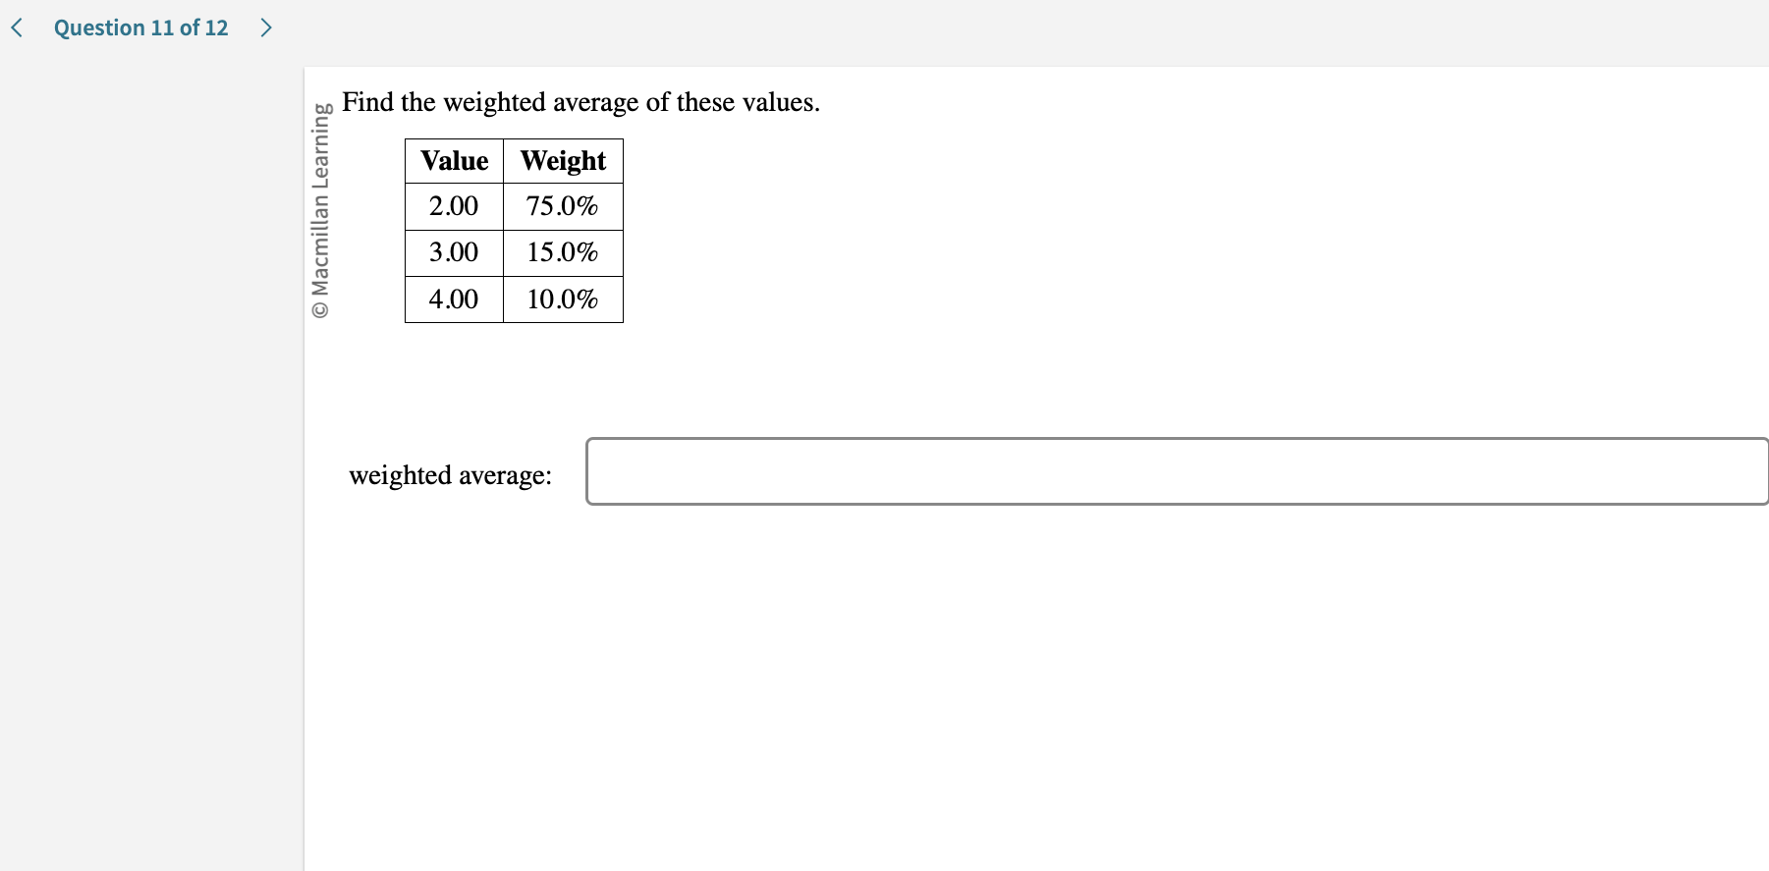Image resolution: width=1769 pixels, height=871 pixels.
Task: Select the 'Value' column header cell
Action: (453, 160)
